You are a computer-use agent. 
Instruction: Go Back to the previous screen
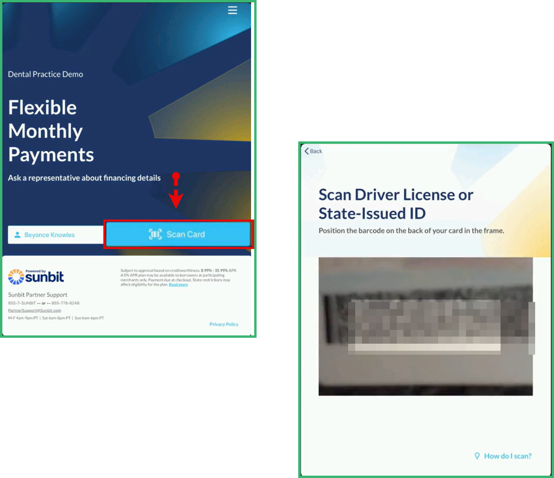click(313, 151)
